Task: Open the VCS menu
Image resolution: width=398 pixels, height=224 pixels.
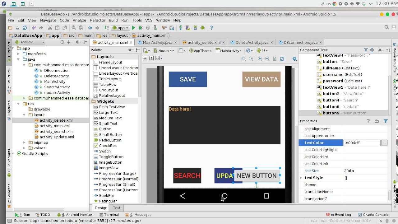Action: 149,20
